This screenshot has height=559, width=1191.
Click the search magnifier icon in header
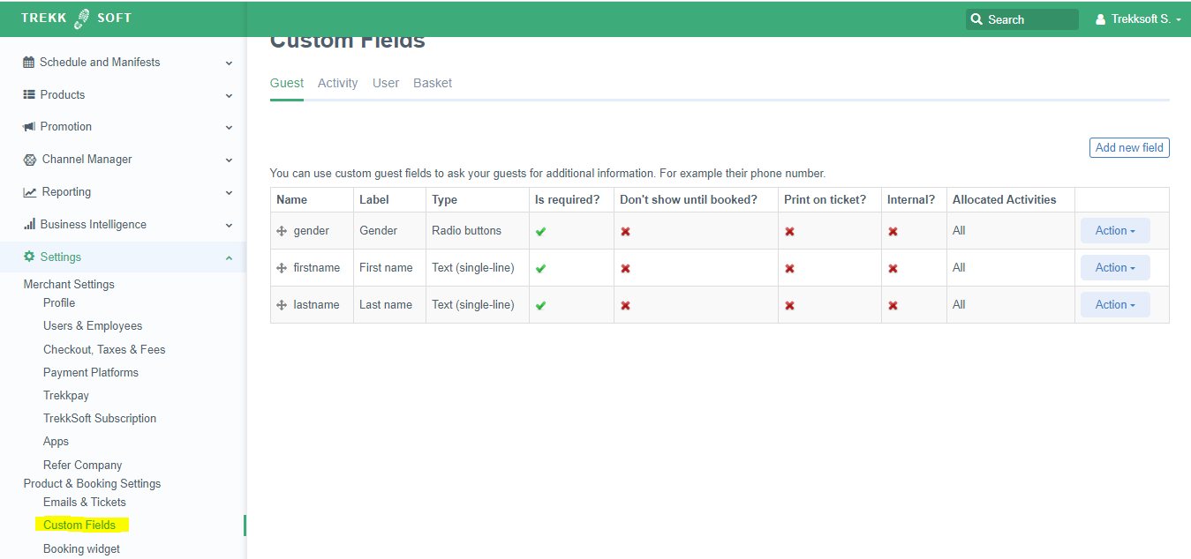point(976,19)
